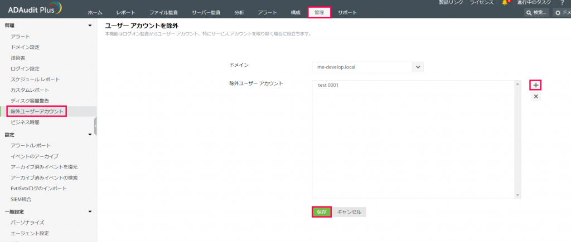The image size is (571, 242).
Task: Open Evt/Evtxログのインポート in the sidebar
Action: [39, 188]
